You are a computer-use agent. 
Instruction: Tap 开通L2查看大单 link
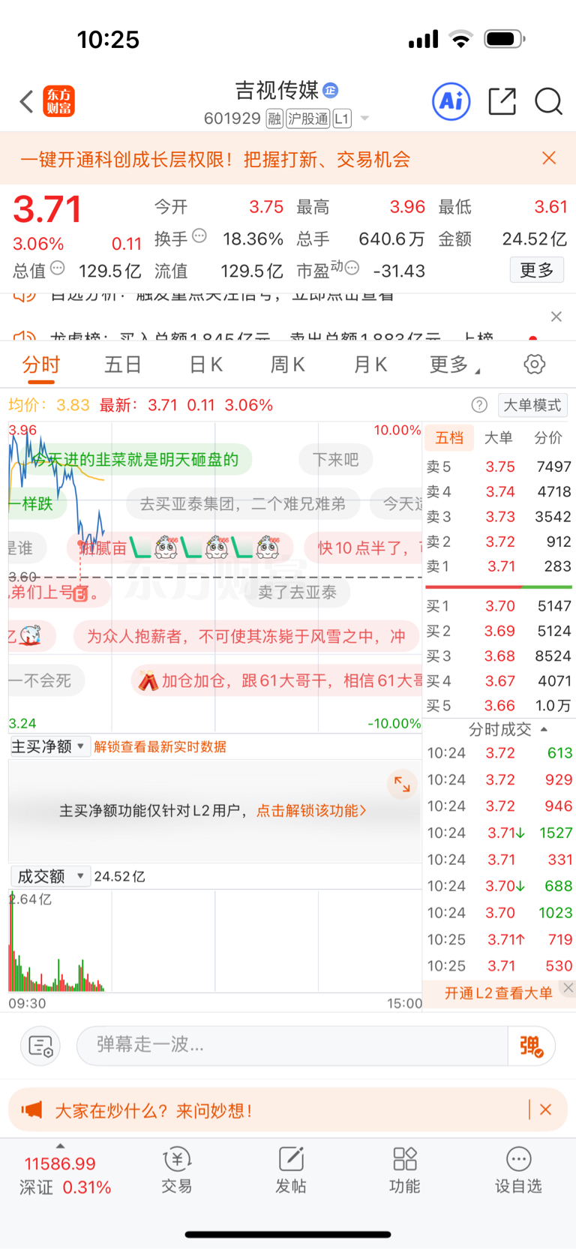(498, 993)
